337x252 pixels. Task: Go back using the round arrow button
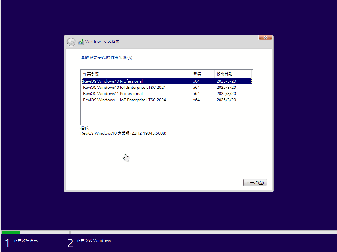coord(71,42)
